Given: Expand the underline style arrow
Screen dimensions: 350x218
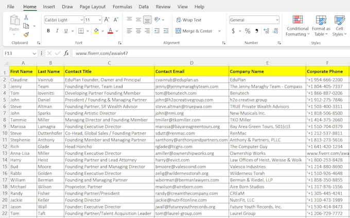Looking at the screenshot, I should point(73,31).
